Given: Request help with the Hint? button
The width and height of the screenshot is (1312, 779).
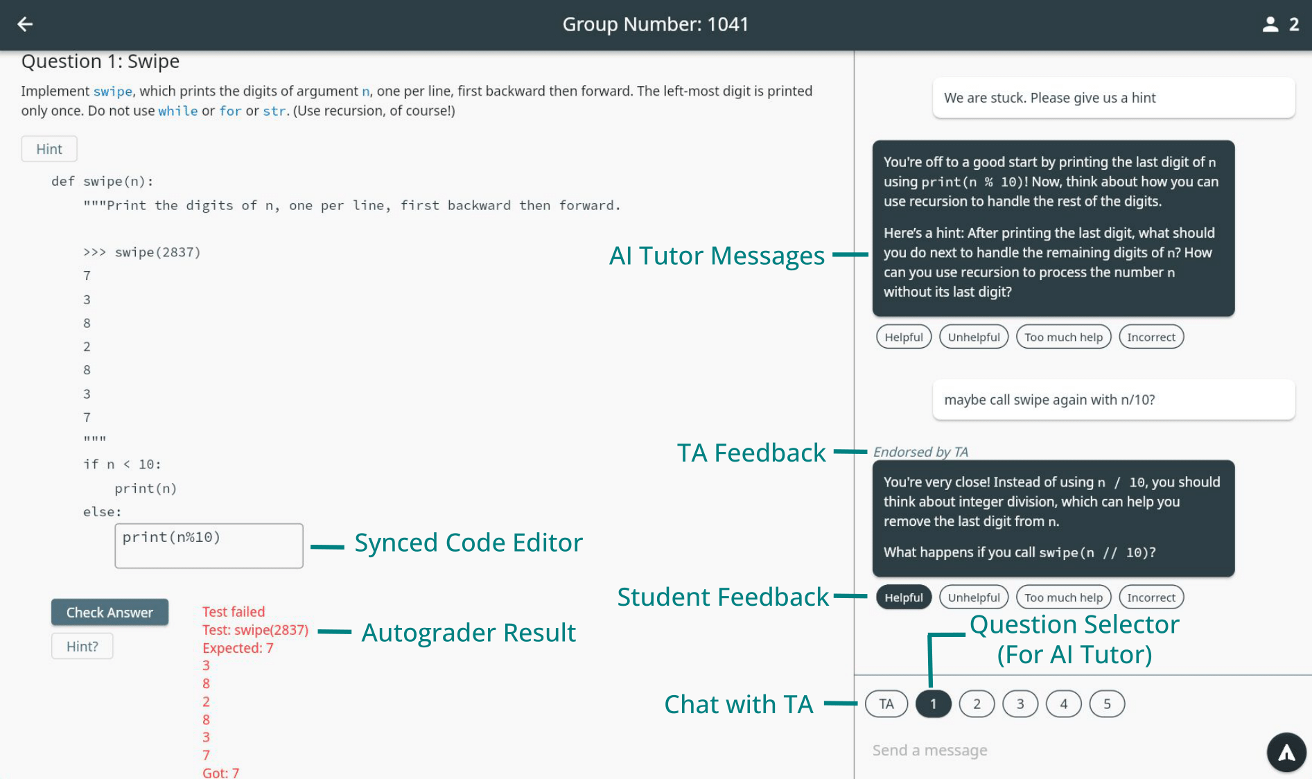Looking at the screenshot, I should [82, 647].
